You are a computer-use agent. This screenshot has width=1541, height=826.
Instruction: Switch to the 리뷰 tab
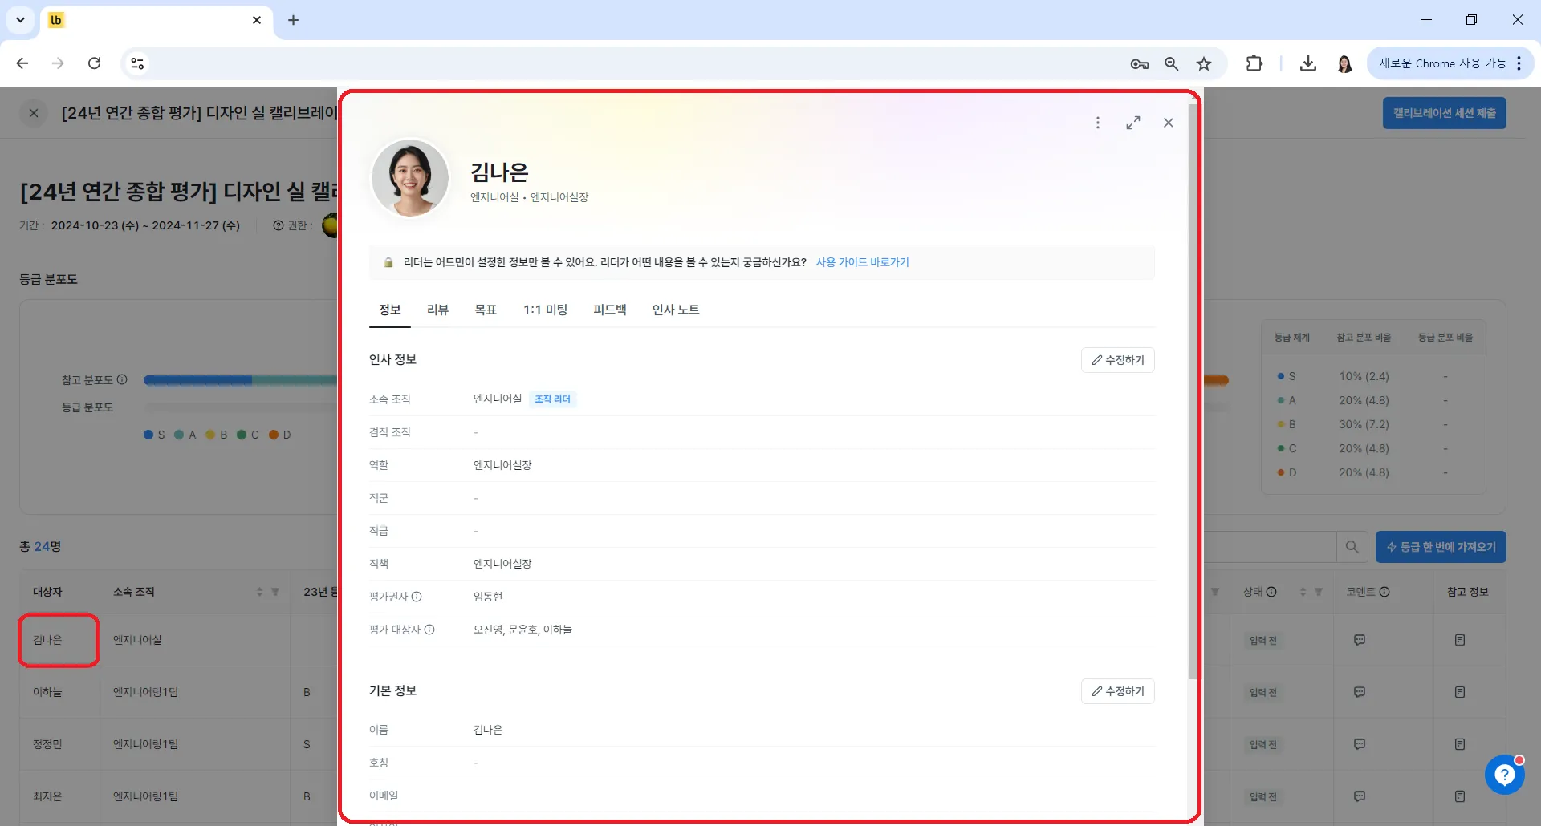click(x=438, y=310)
